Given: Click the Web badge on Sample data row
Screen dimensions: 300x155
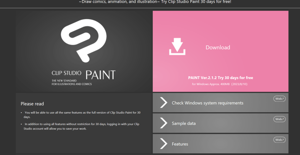Looking at the screenshot, I should pyautogui.click(x=279, y=119).
